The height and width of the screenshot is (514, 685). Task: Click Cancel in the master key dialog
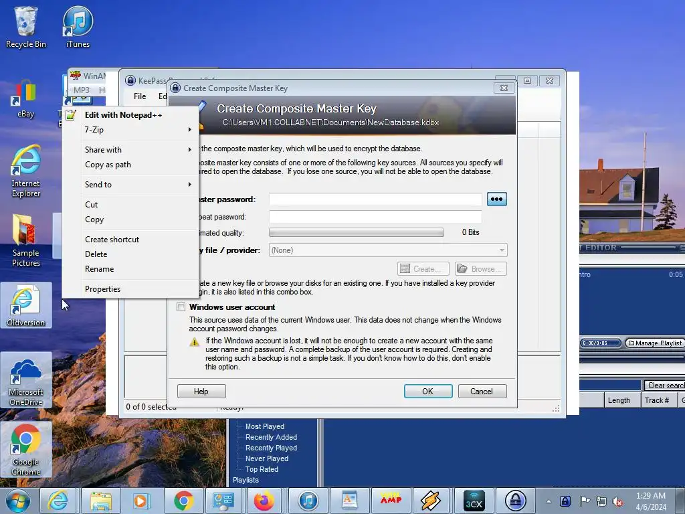tap(482, 391)
